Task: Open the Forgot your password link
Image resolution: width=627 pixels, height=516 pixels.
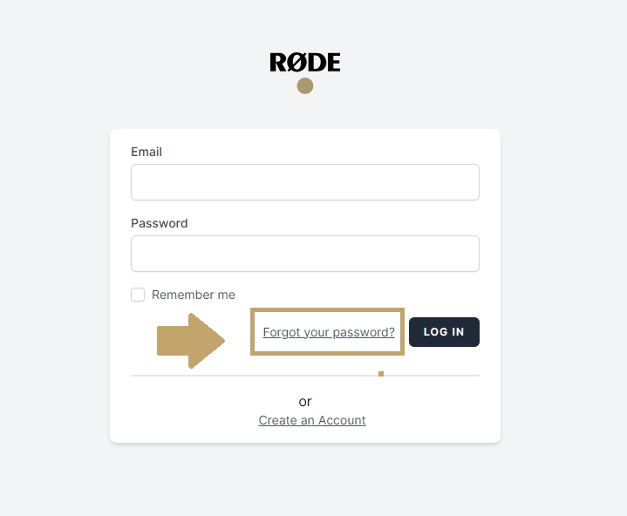Action: tap(329, 332)
